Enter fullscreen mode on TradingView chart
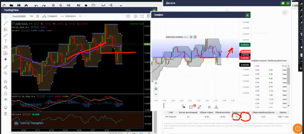The image size is (304, 134). point(142,16)
